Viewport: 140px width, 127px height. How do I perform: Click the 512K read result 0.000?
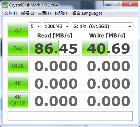(x=54, y=65)
